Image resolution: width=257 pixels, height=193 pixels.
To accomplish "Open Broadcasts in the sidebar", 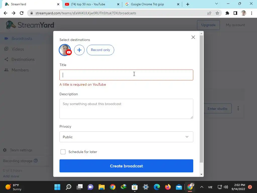I will [x=22, y=38].
